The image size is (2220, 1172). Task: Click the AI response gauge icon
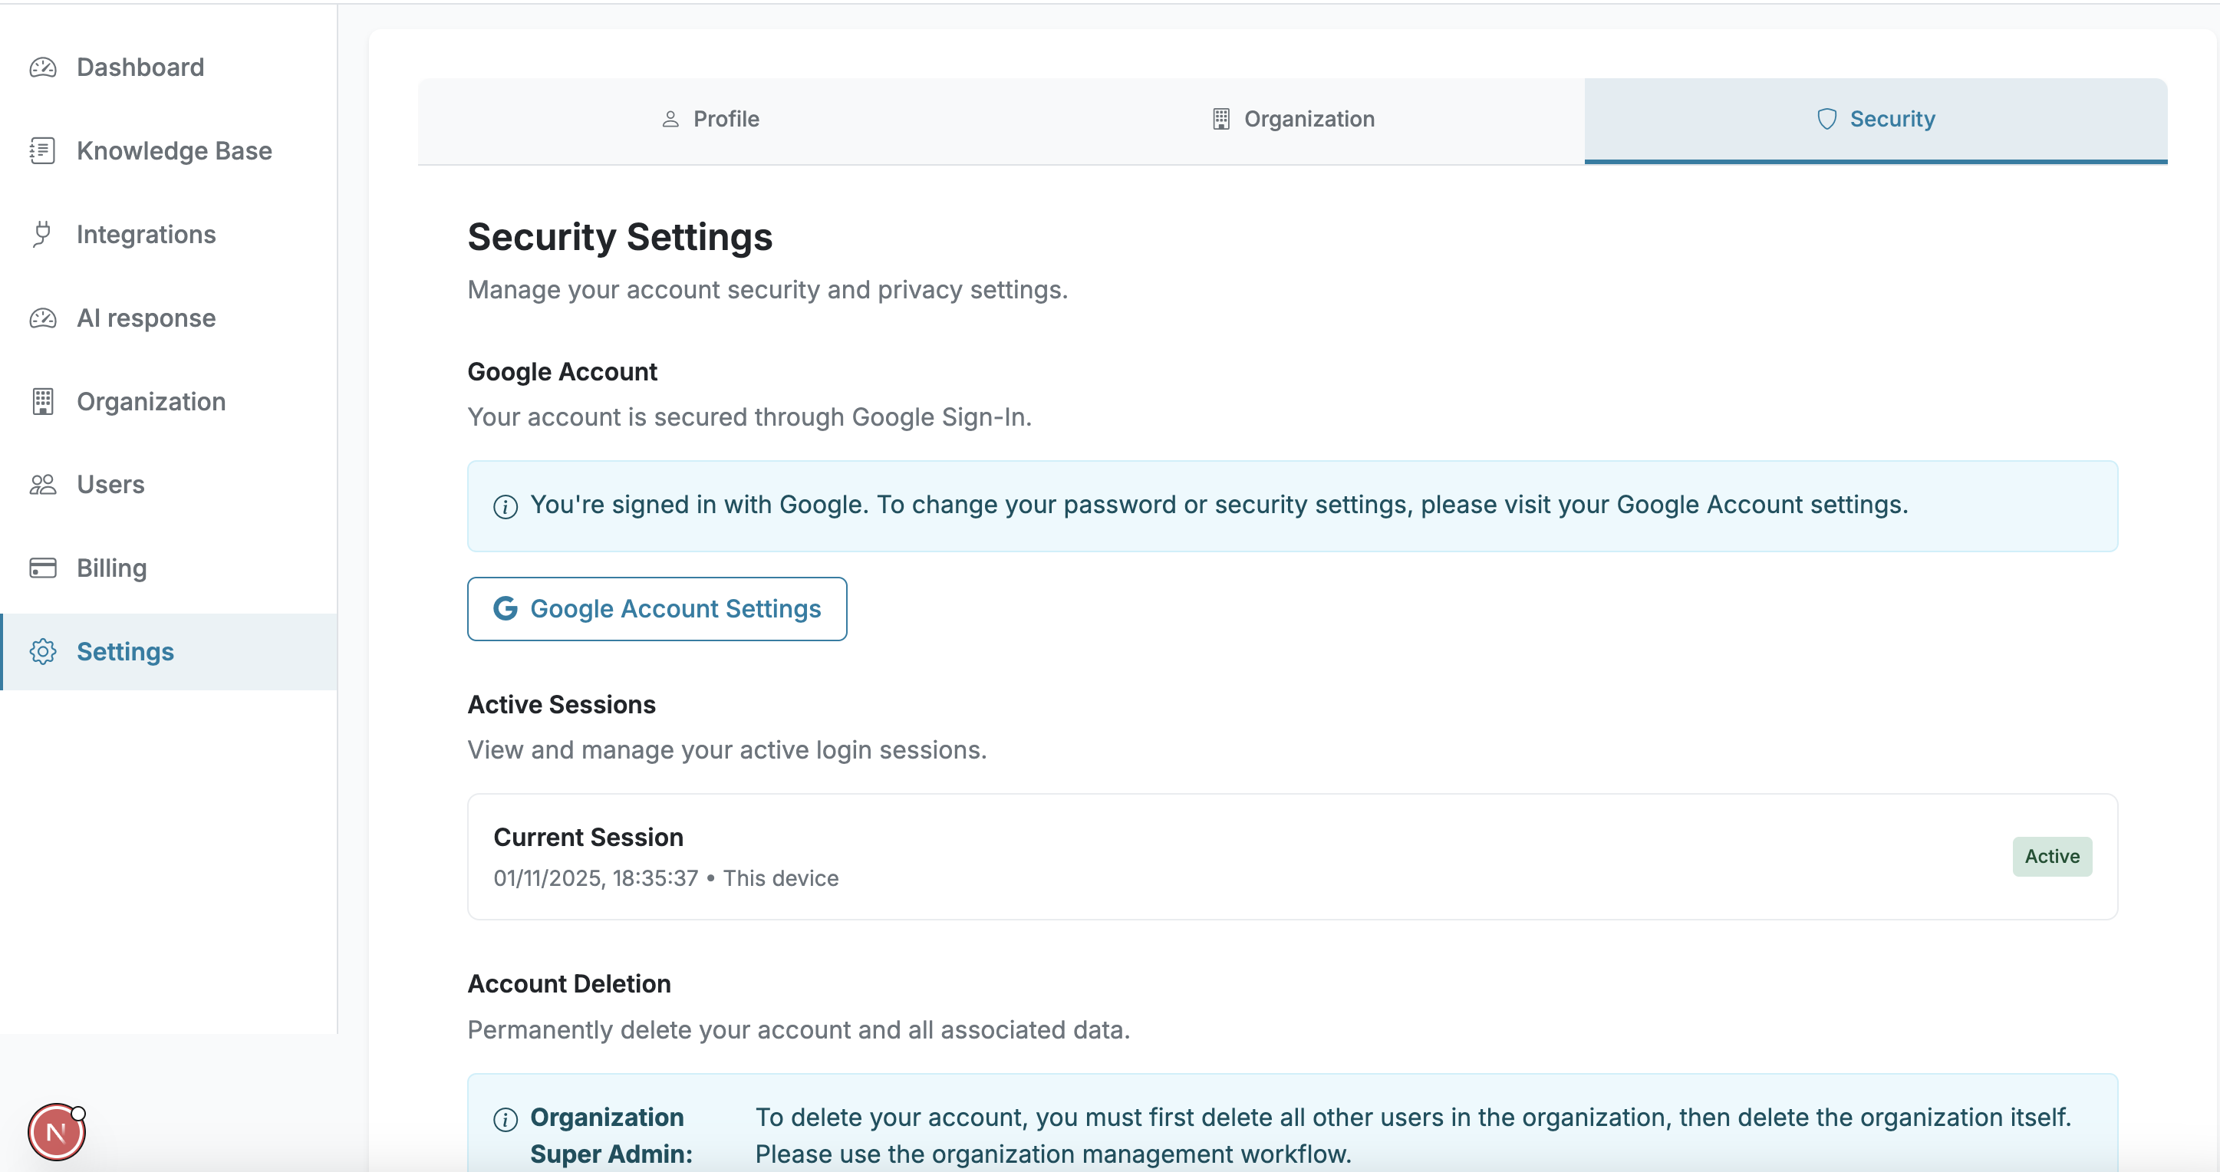[42, 318]
